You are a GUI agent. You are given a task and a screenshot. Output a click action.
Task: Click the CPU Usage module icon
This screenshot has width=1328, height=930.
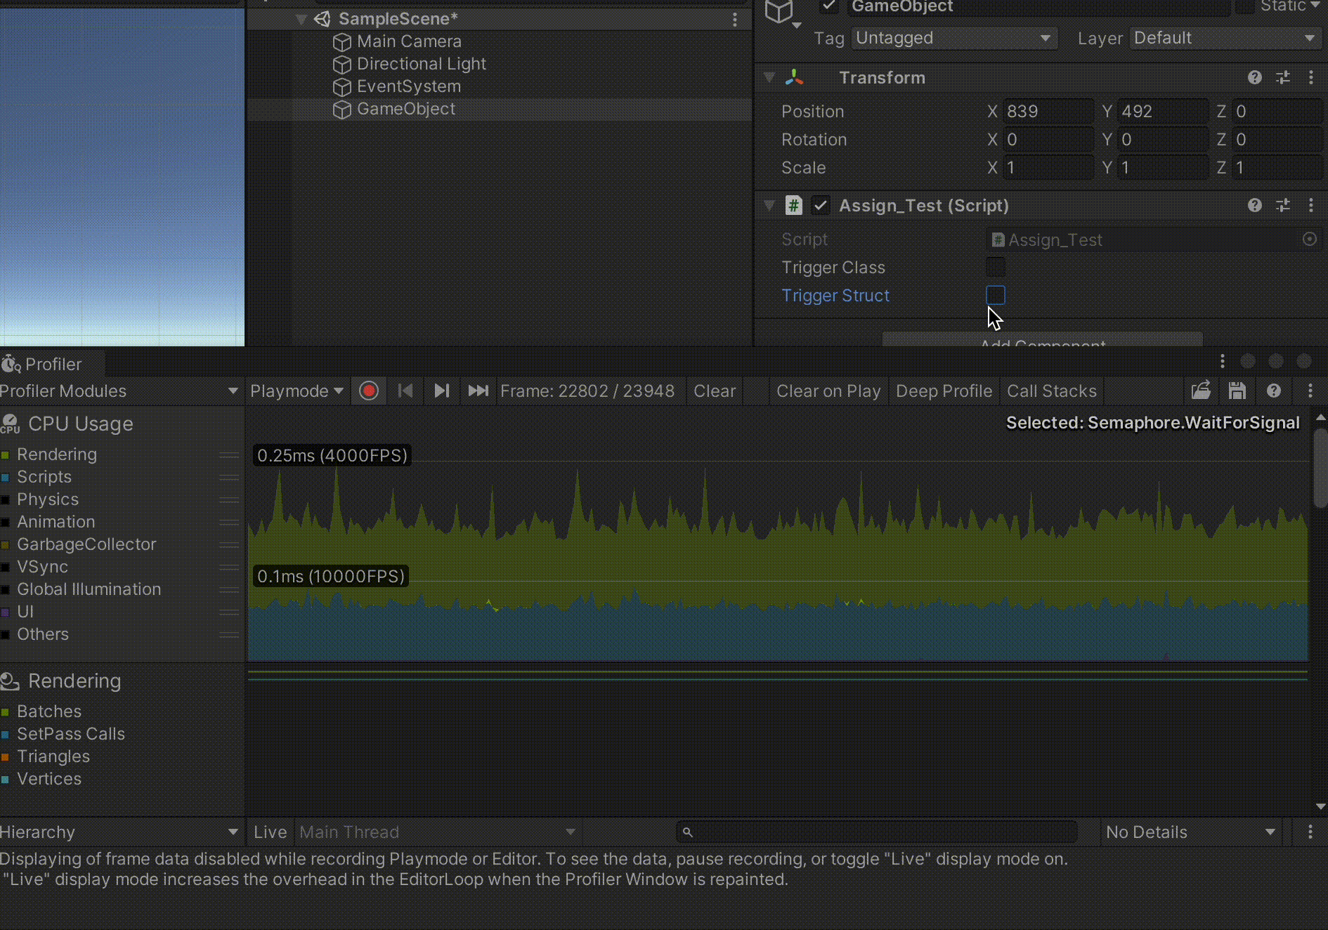(10, 424)
